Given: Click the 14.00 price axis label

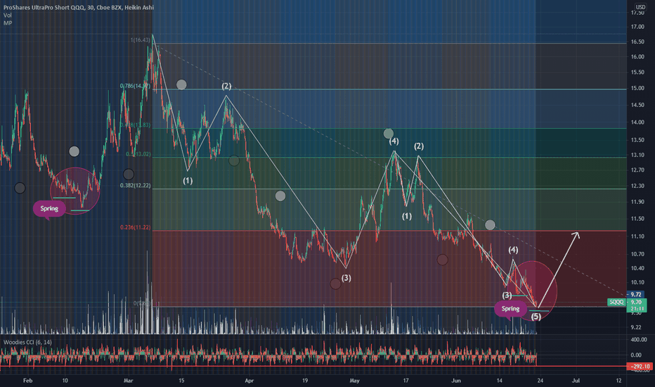Looking at the screenshot, I should (637, 122).
